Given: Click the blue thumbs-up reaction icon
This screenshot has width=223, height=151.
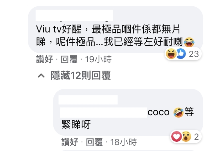Looking at the screenshot, I should [x=181, y=54].
